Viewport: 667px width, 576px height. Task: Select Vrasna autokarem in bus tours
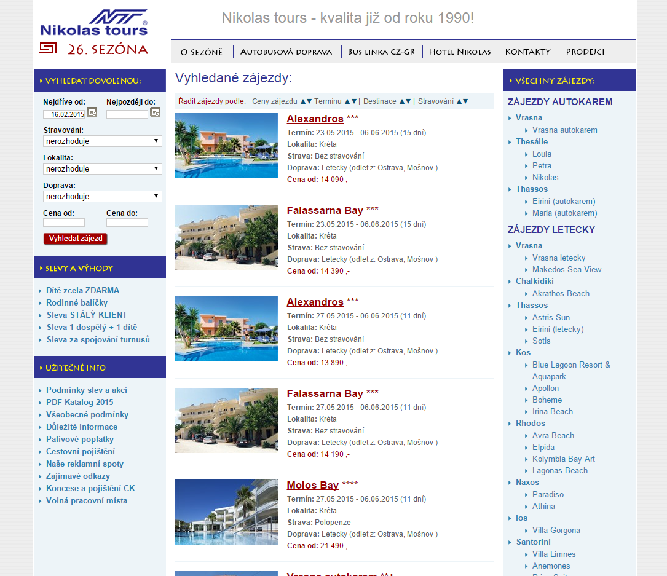pos(564,130)
